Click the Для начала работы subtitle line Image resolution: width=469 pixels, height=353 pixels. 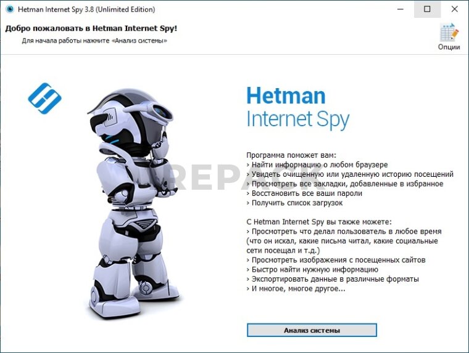point(94,41)
